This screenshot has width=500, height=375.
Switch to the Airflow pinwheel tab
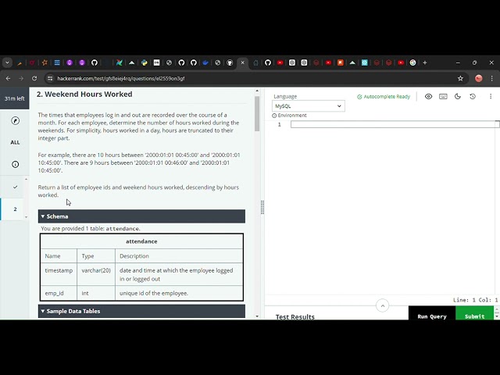coord(120,62)
